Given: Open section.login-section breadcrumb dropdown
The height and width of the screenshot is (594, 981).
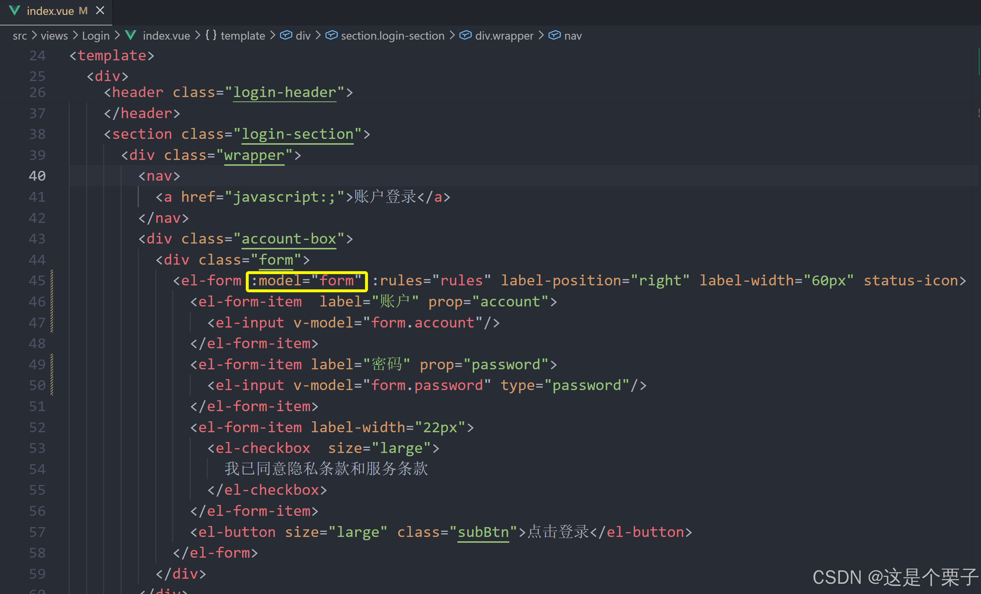Looking at the screenshot, I should (x=392, y=36).
